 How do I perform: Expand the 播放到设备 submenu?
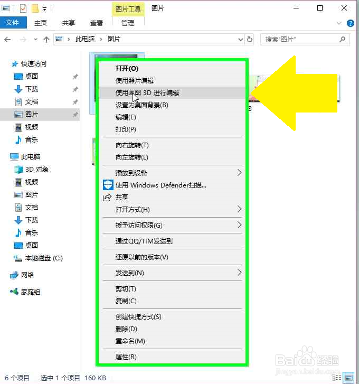coord(172,173)
